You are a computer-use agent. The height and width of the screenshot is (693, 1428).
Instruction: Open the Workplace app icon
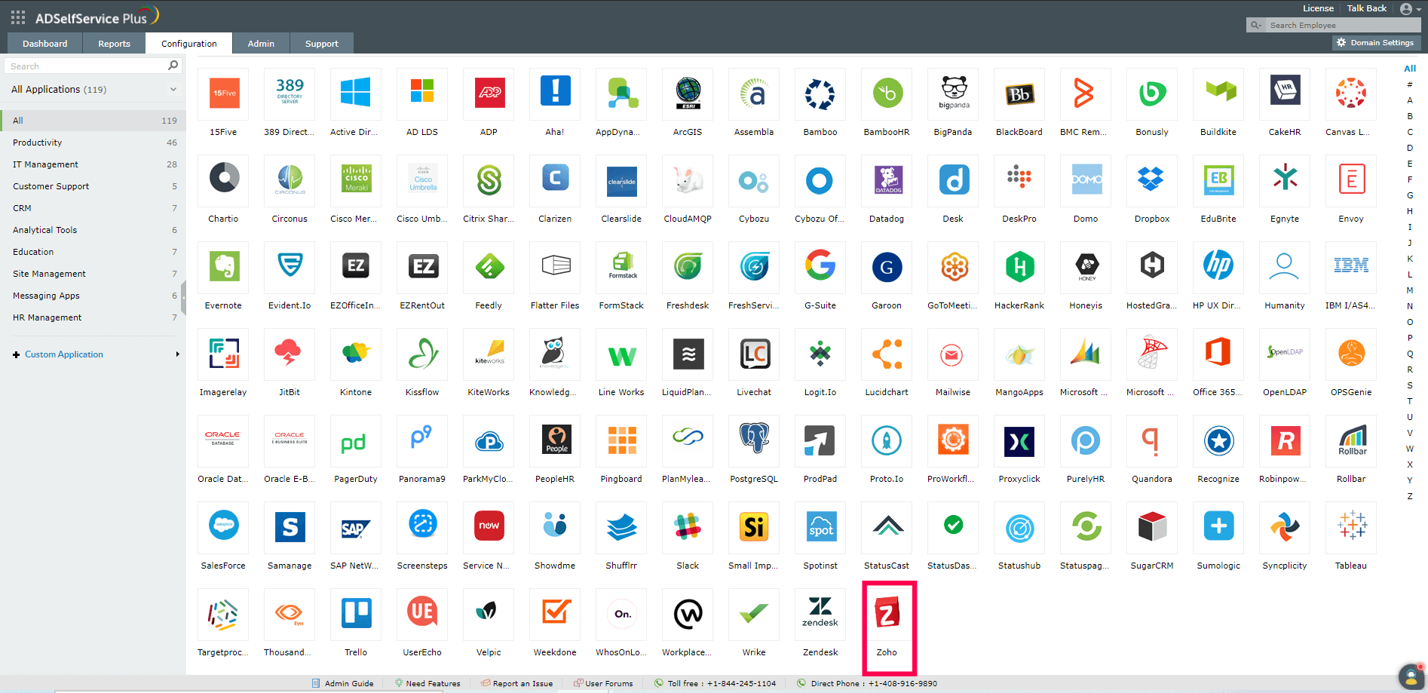[688, 614]
